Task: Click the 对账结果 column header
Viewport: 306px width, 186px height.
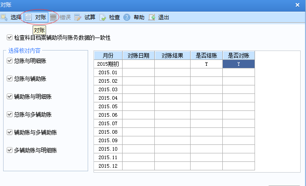Action: point(172,55)
